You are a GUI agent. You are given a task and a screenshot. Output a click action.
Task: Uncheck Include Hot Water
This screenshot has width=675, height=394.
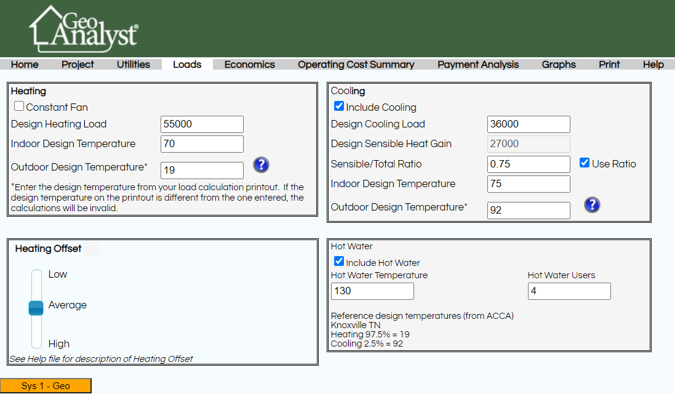coord(339,262)
